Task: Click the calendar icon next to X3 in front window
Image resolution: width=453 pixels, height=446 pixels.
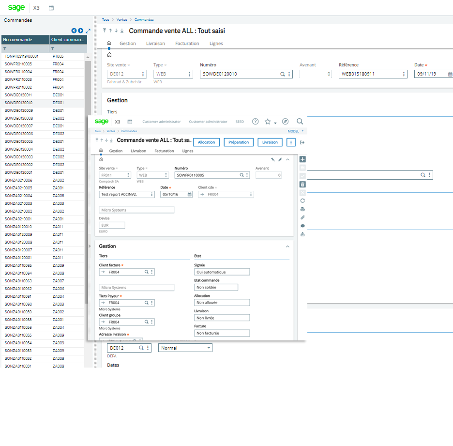Action: 130,122
